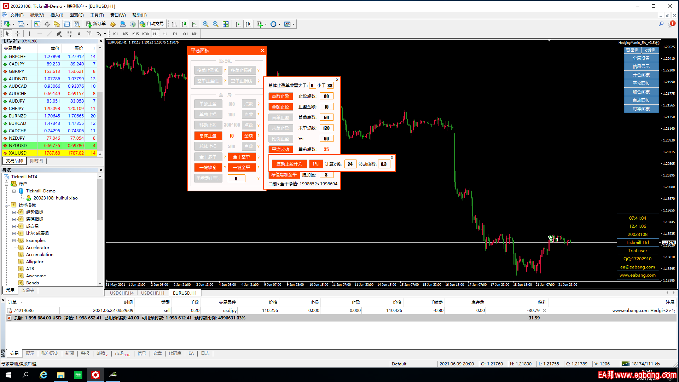Select the Trendline drawing tool
The height and width of the screenshot is (382, 679).
(x=49, y=34)
